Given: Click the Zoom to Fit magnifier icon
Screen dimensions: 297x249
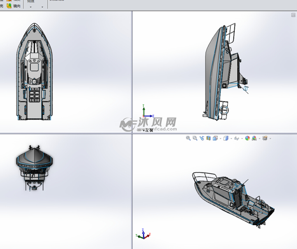Looking at the screenshot, I should [188, 138].
